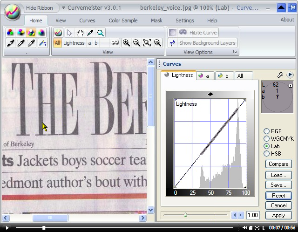Switch to the 'a' curve tab
The height and width of the screenshot is (232, 298).
pyautogui.click(x=205, y=75)
